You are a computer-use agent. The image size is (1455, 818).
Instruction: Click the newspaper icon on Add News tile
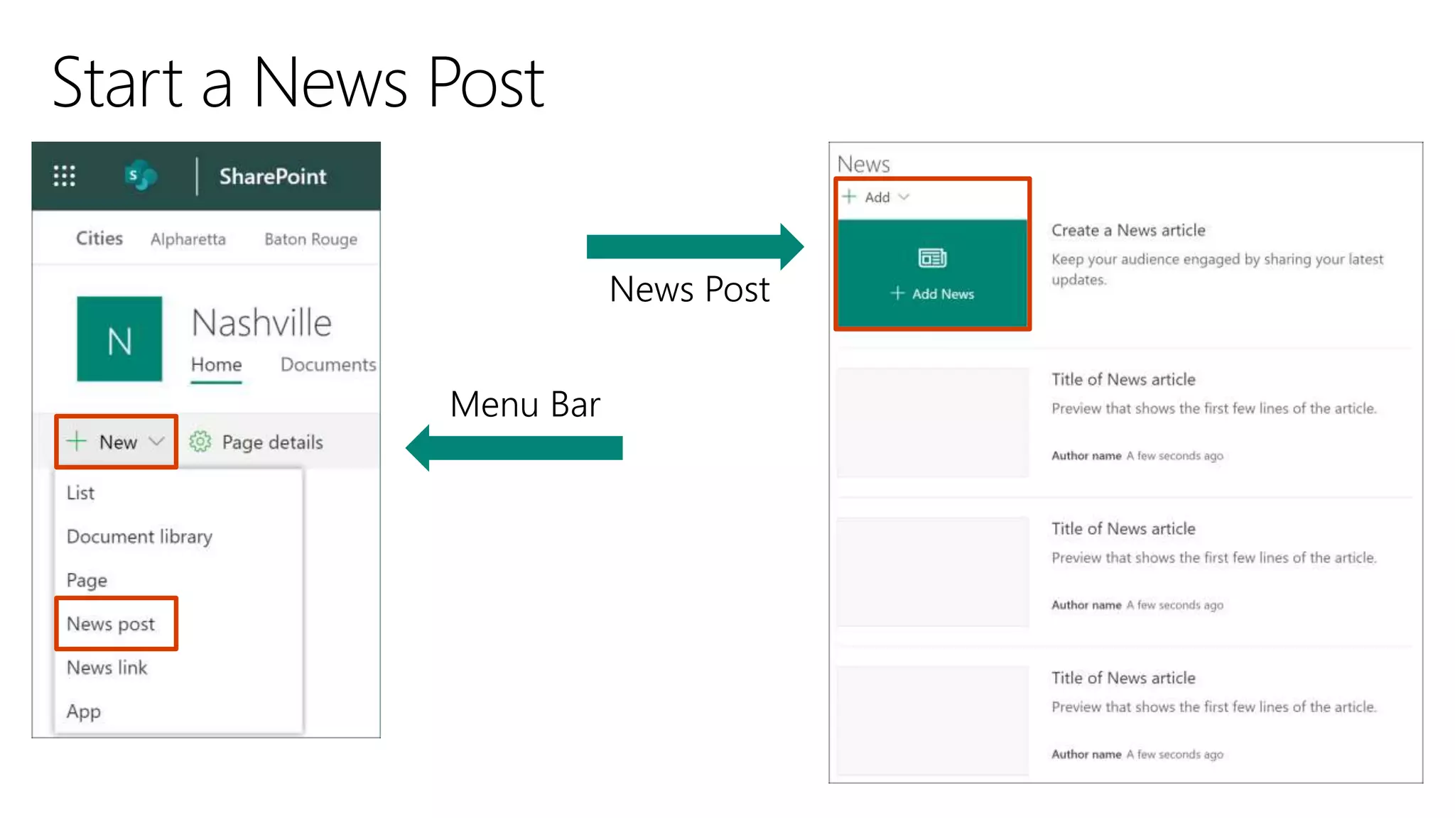(x=932, y=258)
